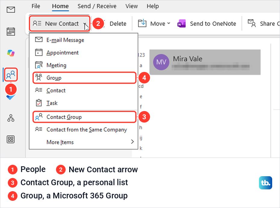
Task: Jump to letter a in index
Action: tap(141, 65)
